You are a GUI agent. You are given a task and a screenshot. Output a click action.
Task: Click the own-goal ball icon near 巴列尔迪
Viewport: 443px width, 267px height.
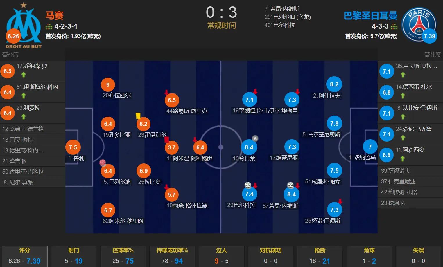(x=103, y=163)
